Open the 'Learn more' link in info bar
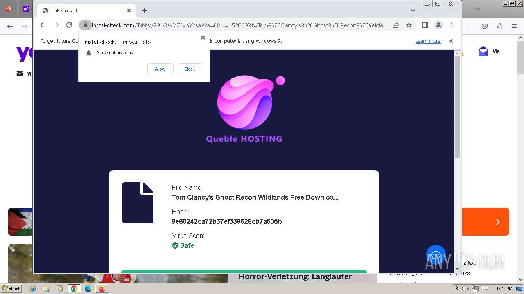Viewport: 524px width, 294px height. (x=428, y=41)
